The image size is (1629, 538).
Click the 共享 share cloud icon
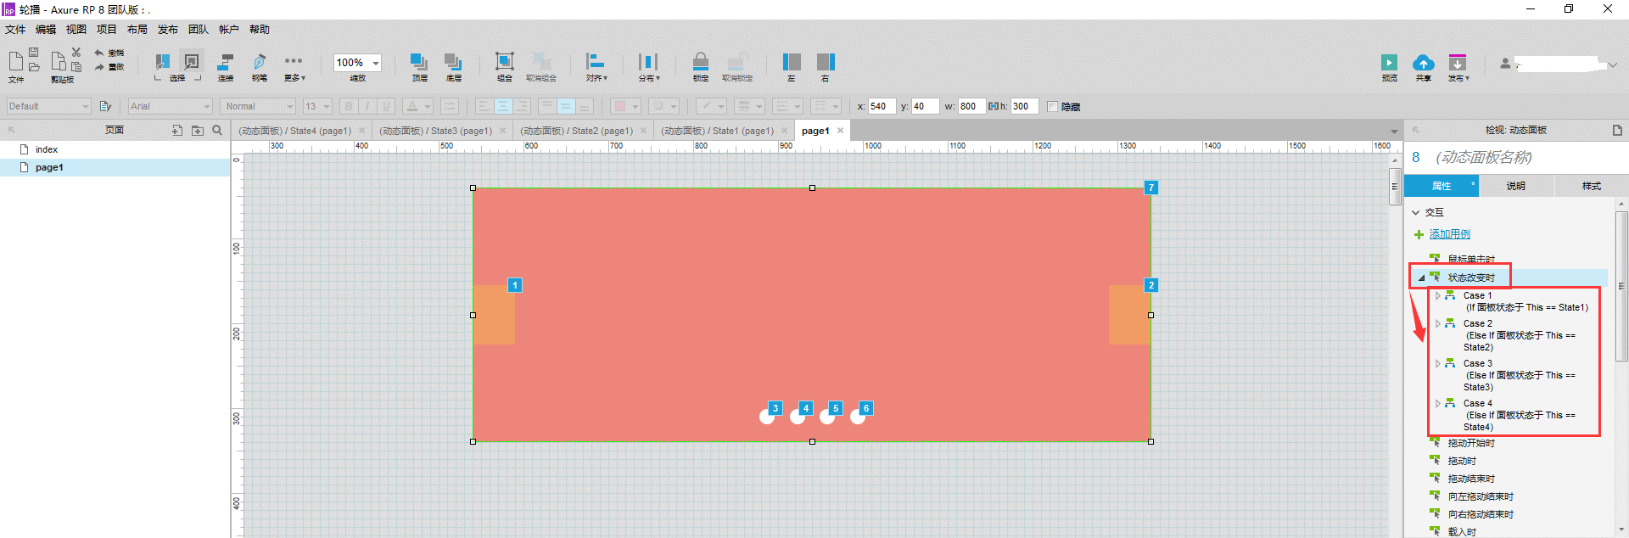(x=1423, y=67)
